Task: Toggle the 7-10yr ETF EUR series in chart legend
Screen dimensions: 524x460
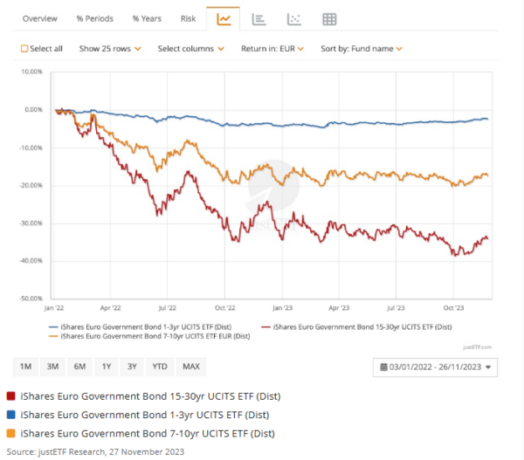Action: [149, 336]
